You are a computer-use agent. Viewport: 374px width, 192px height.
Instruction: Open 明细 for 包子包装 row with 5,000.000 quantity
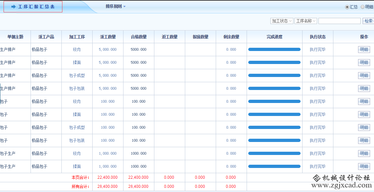point(364,88)
